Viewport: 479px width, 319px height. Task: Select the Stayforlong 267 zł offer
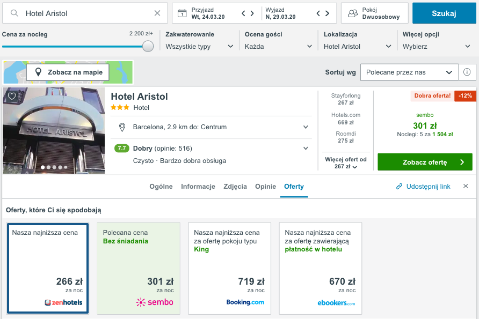point(346,99)
